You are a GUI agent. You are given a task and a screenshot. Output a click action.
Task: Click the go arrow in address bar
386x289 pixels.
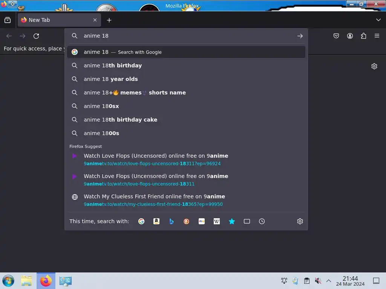(x=300, y=36)
